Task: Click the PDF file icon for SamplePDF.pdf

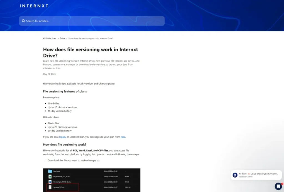Action: [50, 187]
